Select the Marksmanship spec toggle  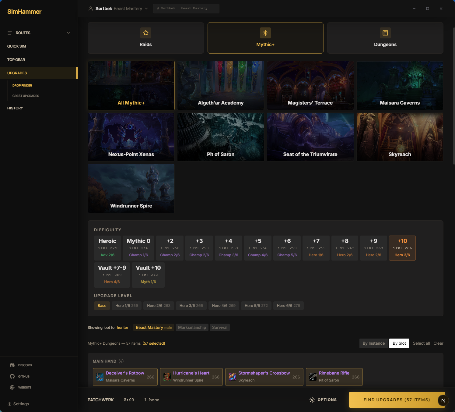coord(192,327)
